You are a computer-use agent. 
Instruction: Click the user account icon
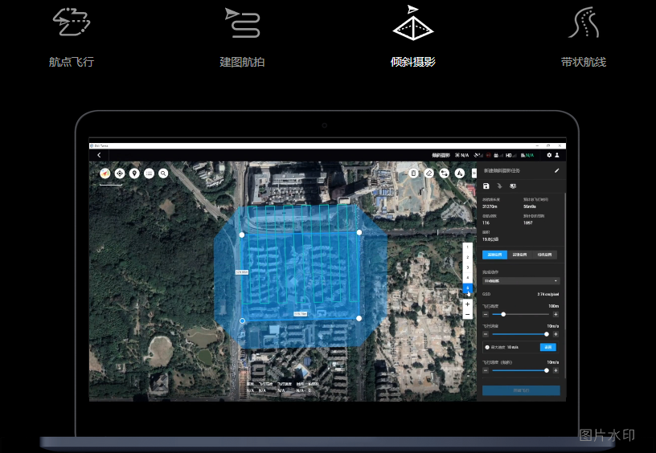[x=558, y=155]
